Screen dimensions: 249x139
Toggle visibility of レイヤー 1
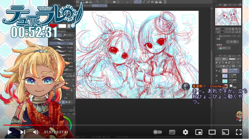click(216, 81)
